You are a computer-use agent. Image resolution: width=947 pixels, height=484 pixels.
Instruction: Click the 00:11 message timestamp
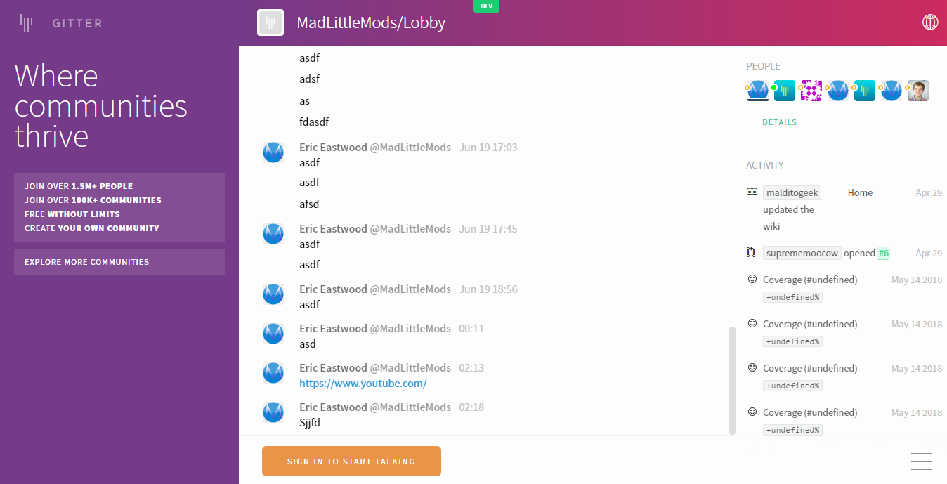tap(471, 329)
